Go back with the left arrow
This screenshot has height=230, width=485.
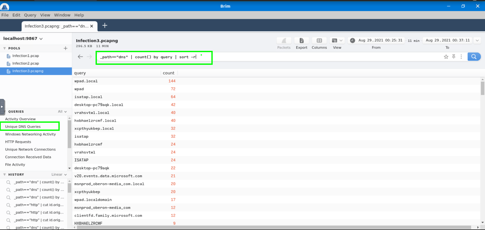pyautogui.click(x=80, y=57)
